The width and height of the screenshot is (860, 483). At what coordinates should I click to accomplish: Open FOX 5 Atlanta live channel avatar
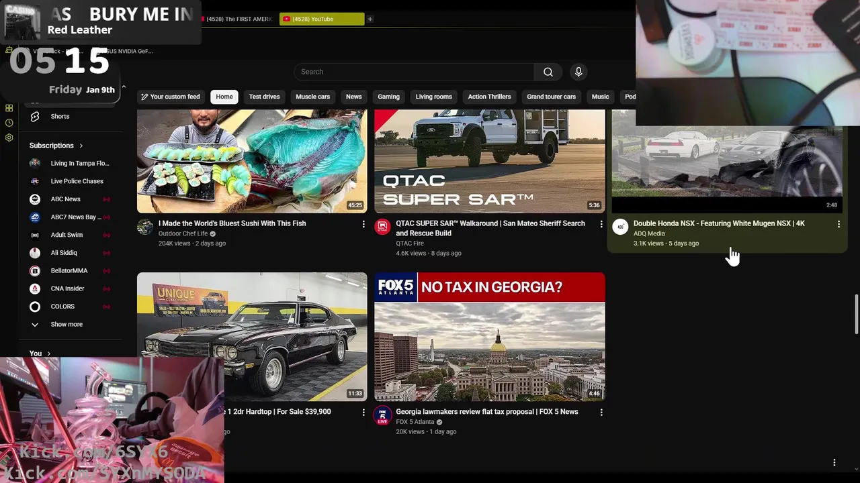[x=382, y=415]
